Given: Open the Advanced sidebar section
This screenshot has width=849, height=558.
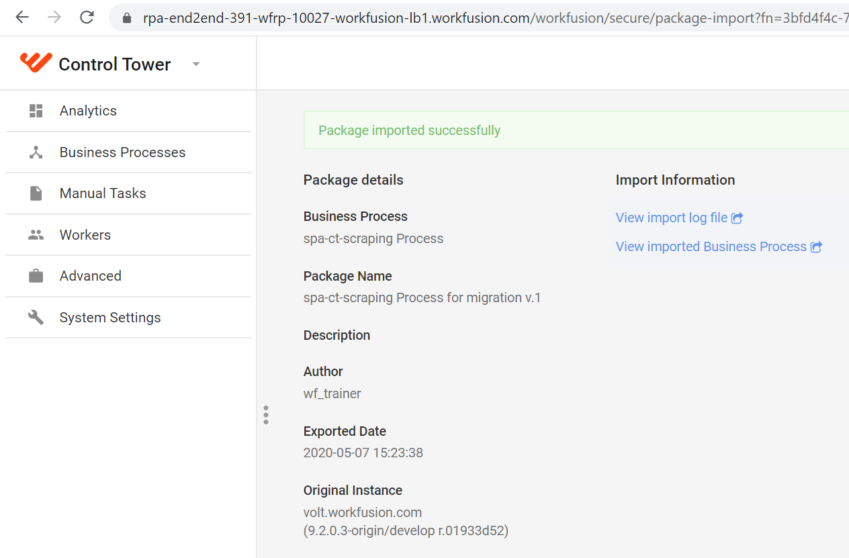Looking at the screenshot, I should coord(128,276).
